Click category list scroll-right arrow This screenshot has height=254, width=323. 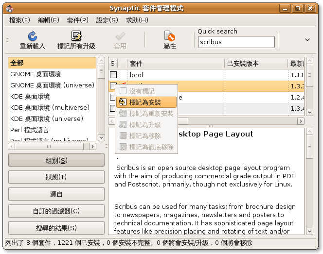click(x=92, y=147)
